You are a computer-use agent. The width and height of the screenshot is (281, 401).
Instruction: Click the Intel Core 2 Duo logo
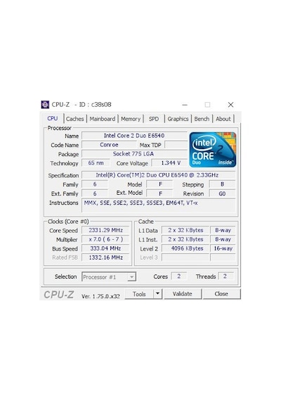pos(213,150)
